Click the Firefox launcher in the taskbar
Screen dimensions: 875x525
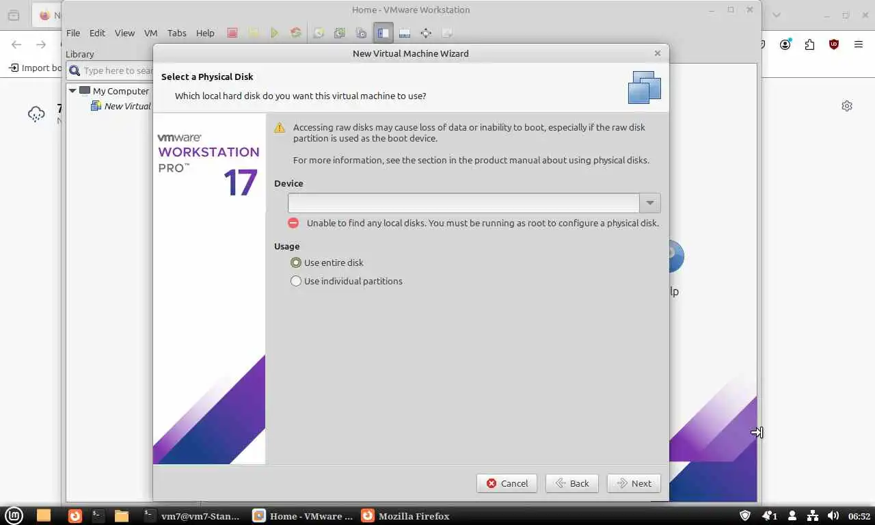coord(75,515)
